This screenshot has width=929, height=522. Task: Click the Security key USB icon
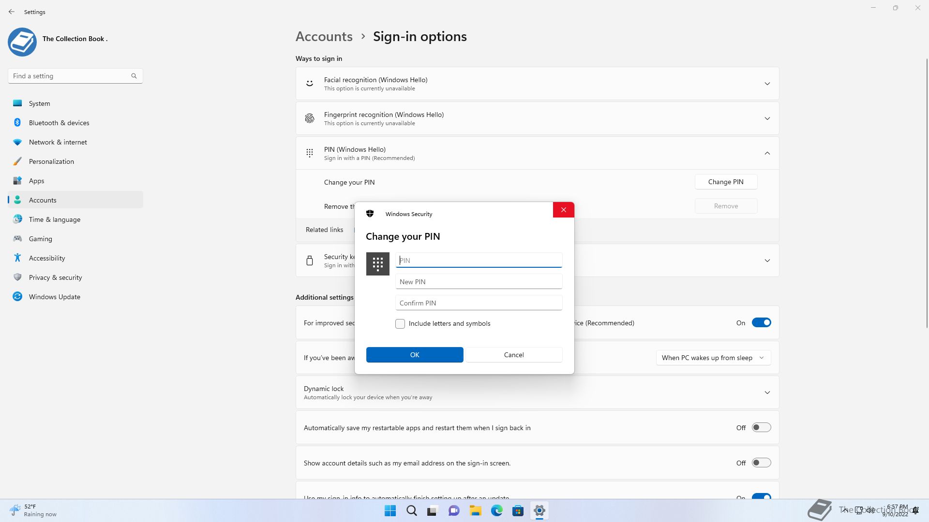(x=310, y=261)
